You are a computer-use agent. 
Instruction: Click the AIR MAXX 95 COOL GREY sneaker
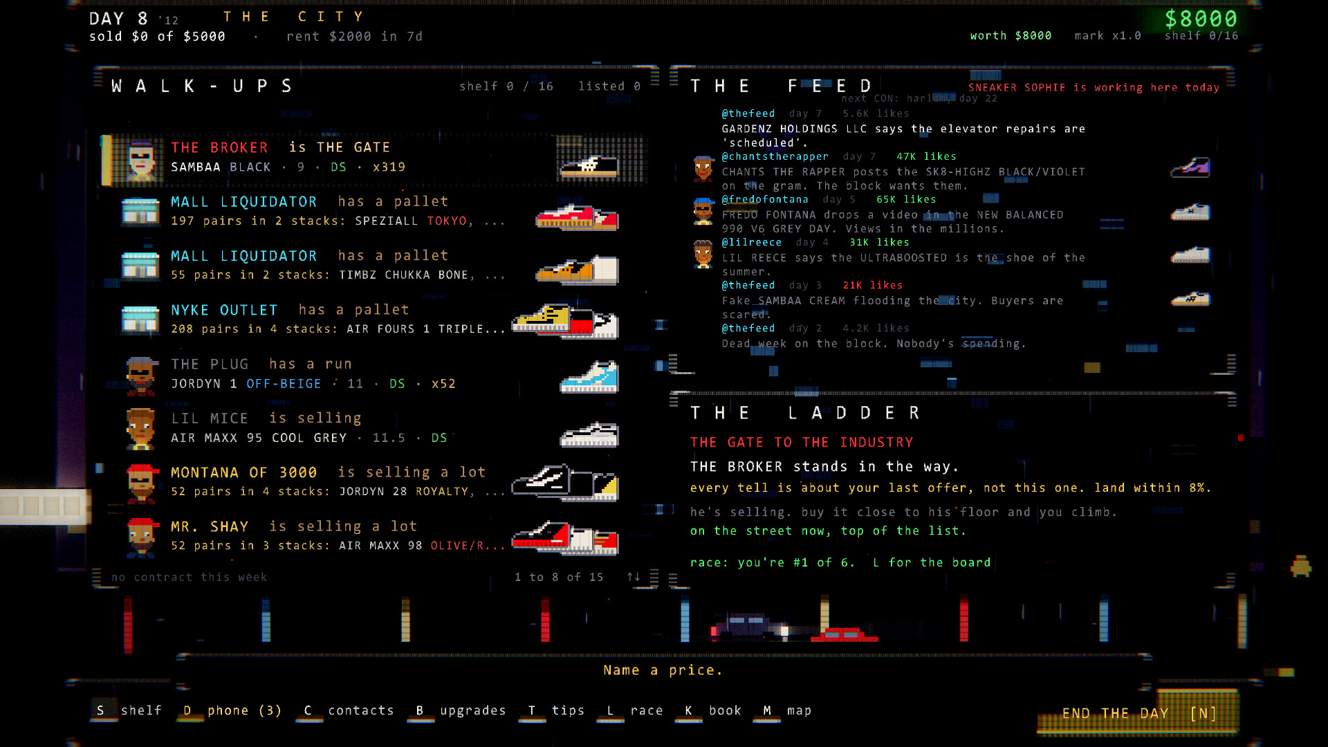coord(589,435)
